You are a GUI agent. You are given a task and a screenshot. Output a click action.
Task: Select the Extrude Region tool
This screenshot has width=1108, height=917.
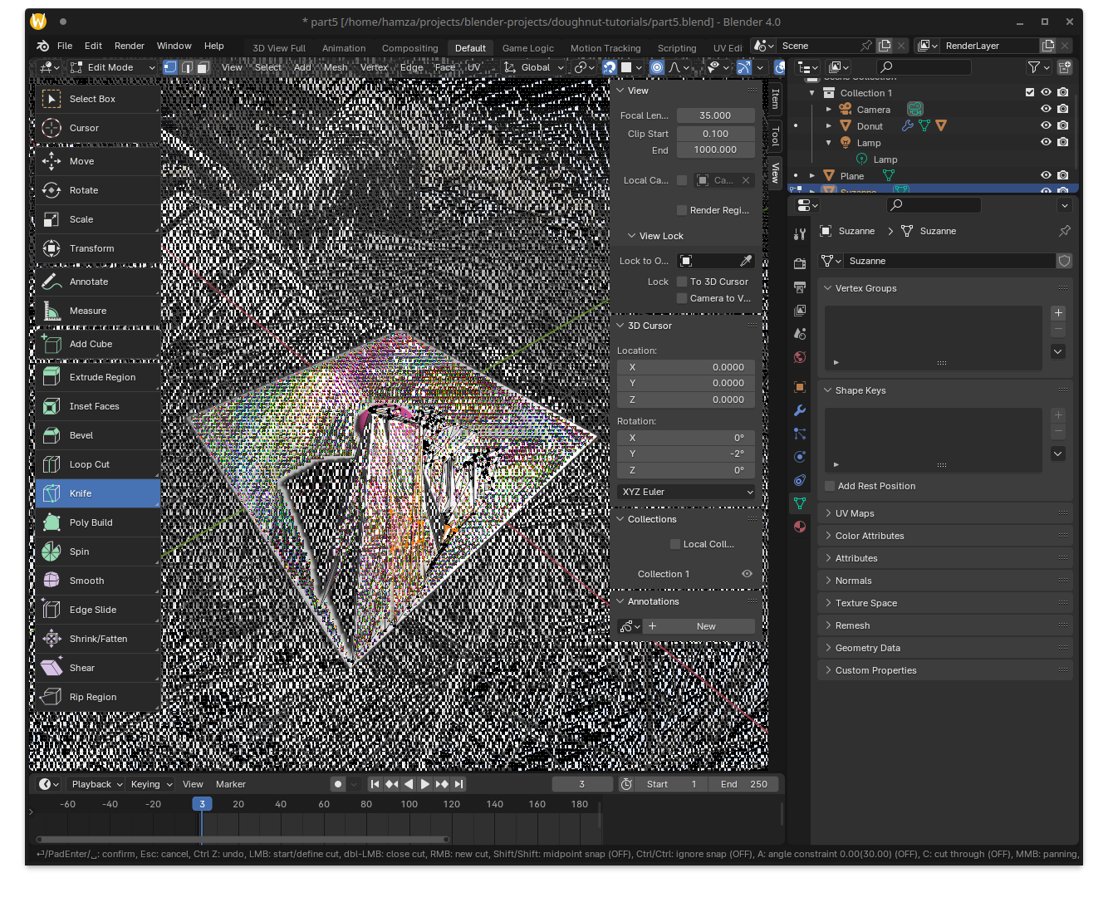(x=97, y=377)
